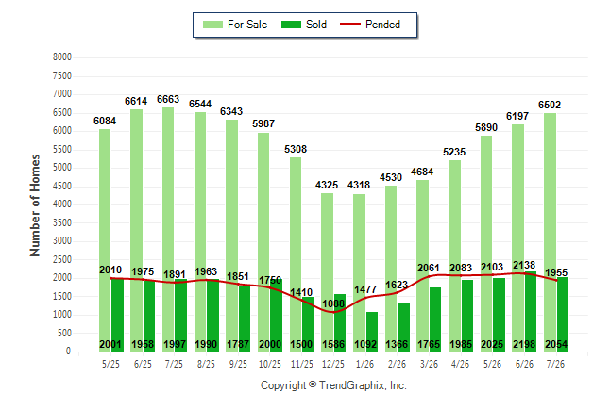Click the Copyright TrendGraphix, Inc. text
610x409 pixels.
(333, 385)
